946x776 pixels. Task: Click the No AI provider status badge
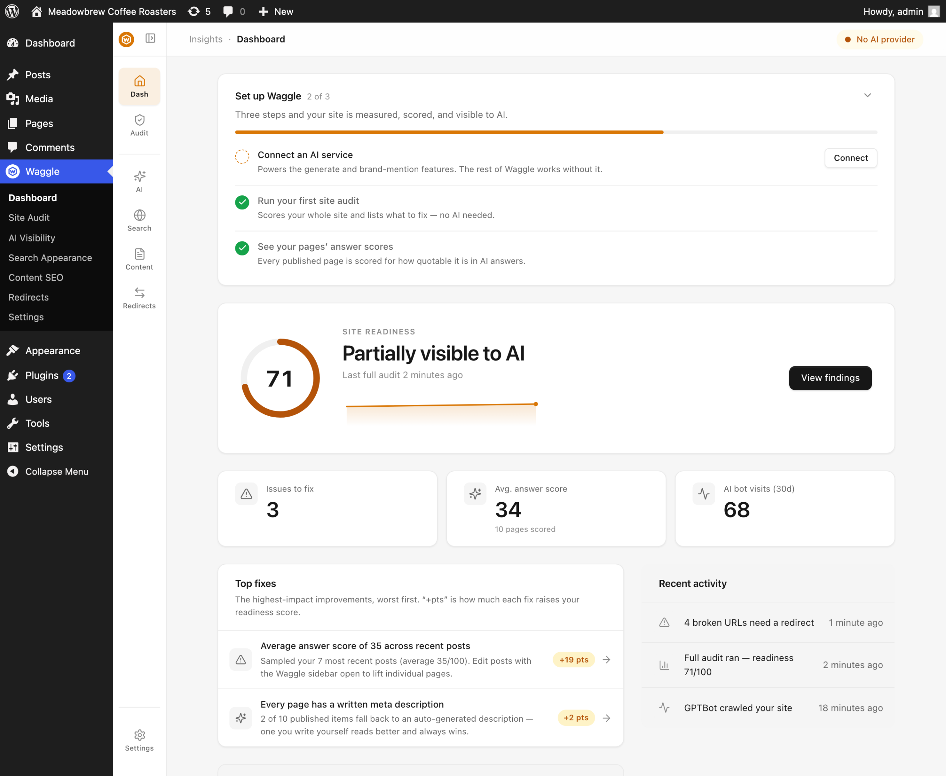(879, 40)
